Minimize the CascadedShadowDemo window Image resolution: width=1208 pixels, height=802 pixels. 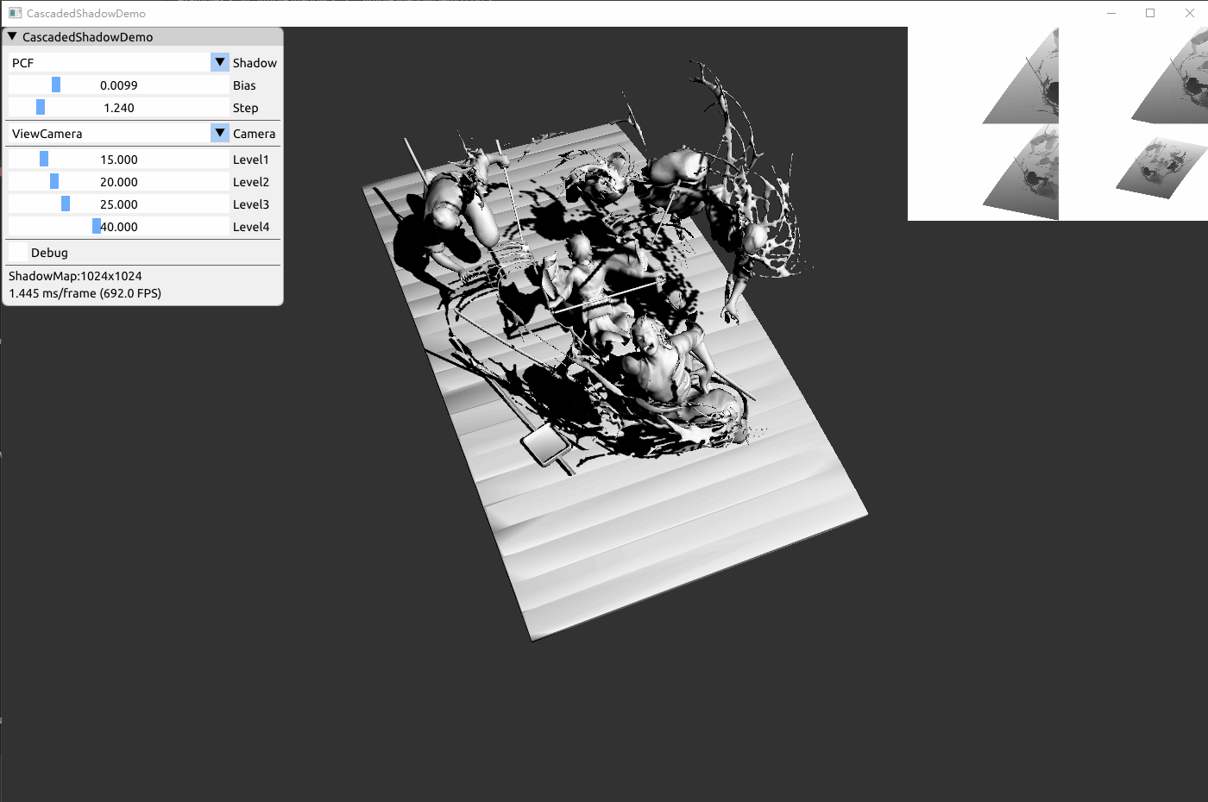(x=1111, y=13)
